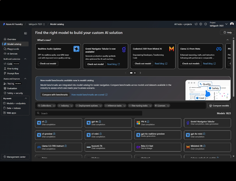Collapse the Build and customize section
Screen dimensions: 236x181
pyautogui.click(x=25, y=59)
